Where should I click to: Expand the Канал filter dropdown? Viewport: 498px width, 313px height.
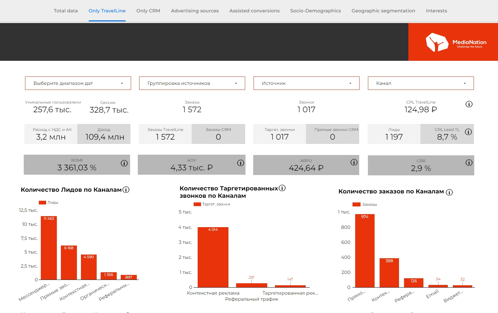tap(421, 83)
